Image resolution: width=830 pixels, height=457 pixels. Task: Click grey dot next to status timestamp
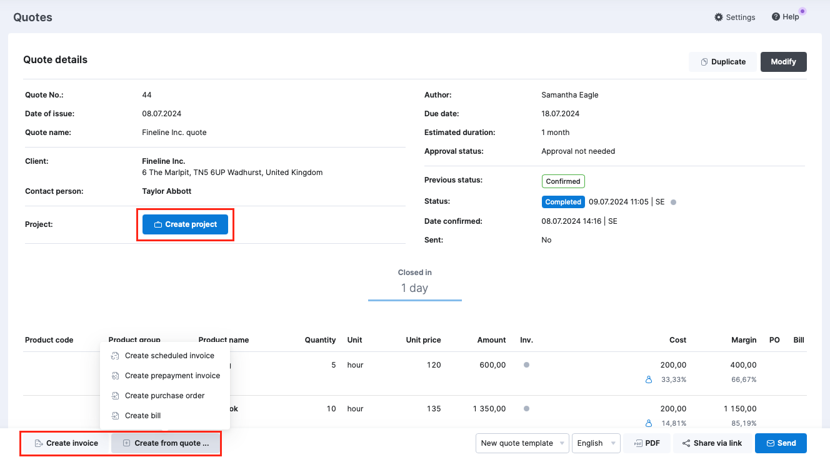(x=673, y=203)
